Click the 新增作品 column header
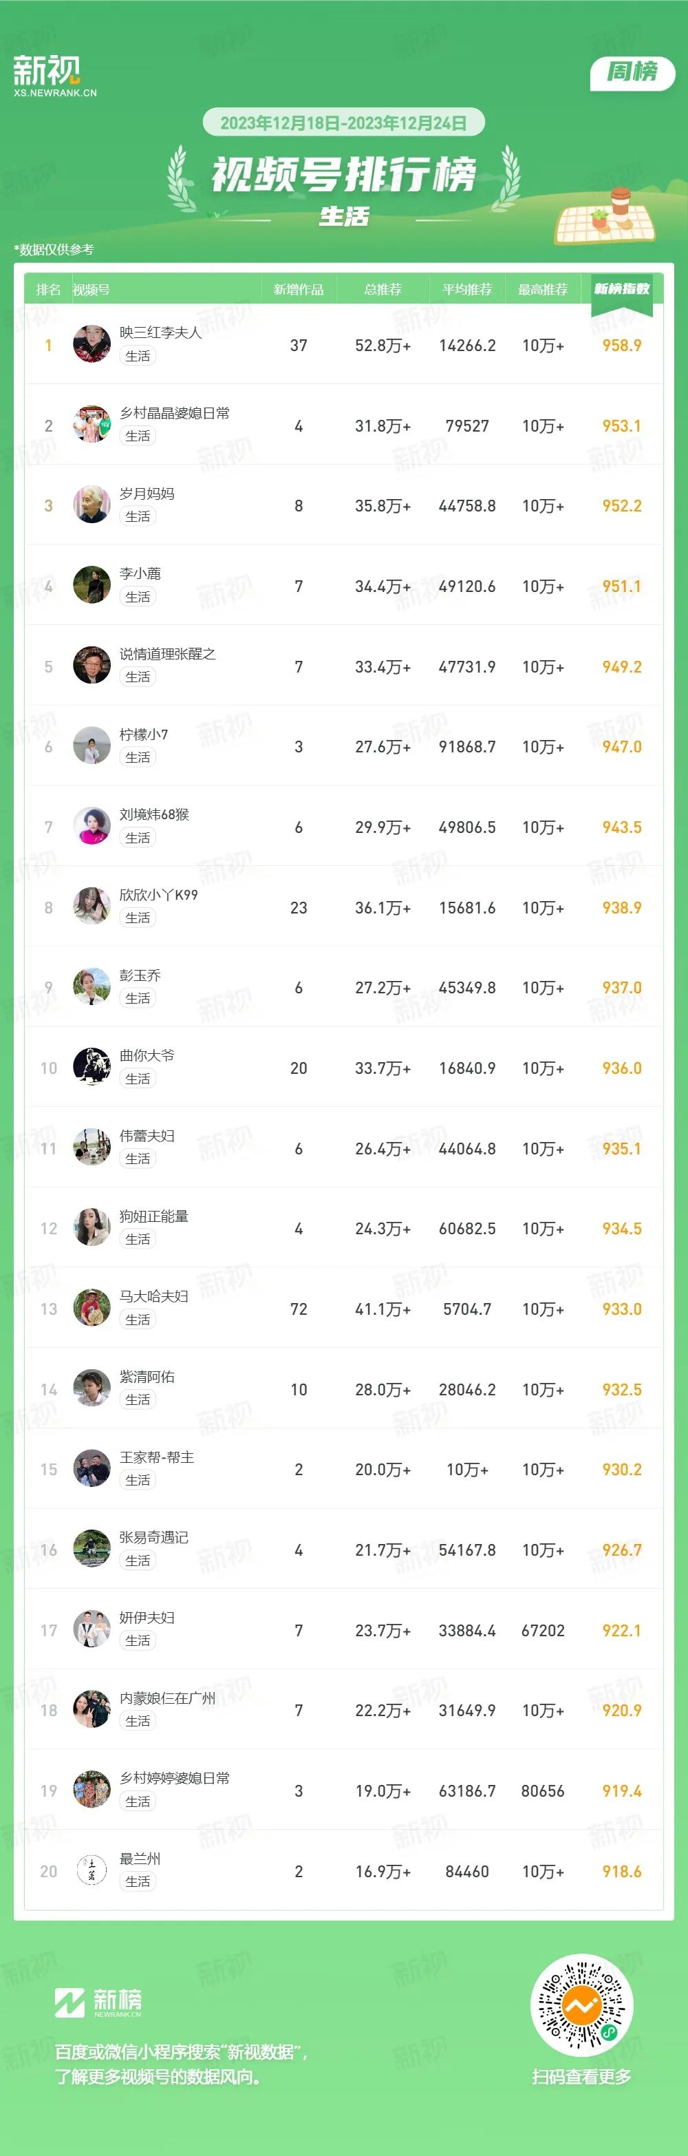Viewport: 688px width, 2156px height. 299,290
